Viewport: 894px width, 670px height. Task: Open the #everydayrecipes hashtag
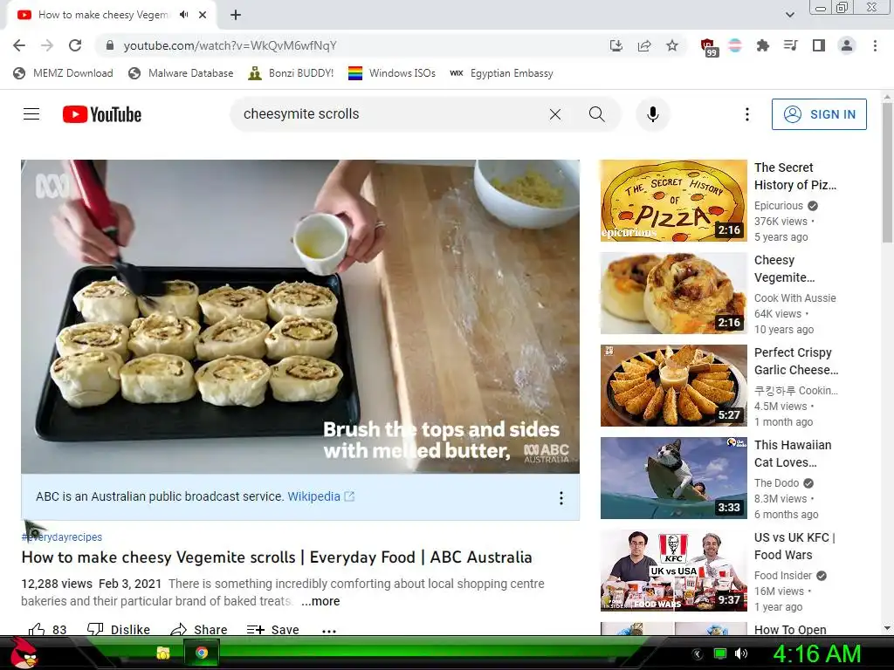(x=62, y=537)
